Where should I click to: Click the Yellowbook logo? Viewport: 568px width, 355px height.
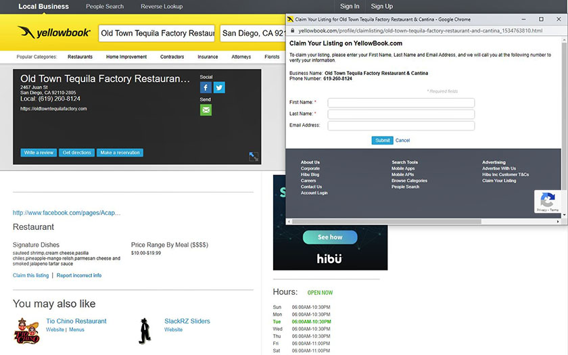coord(54,32)
